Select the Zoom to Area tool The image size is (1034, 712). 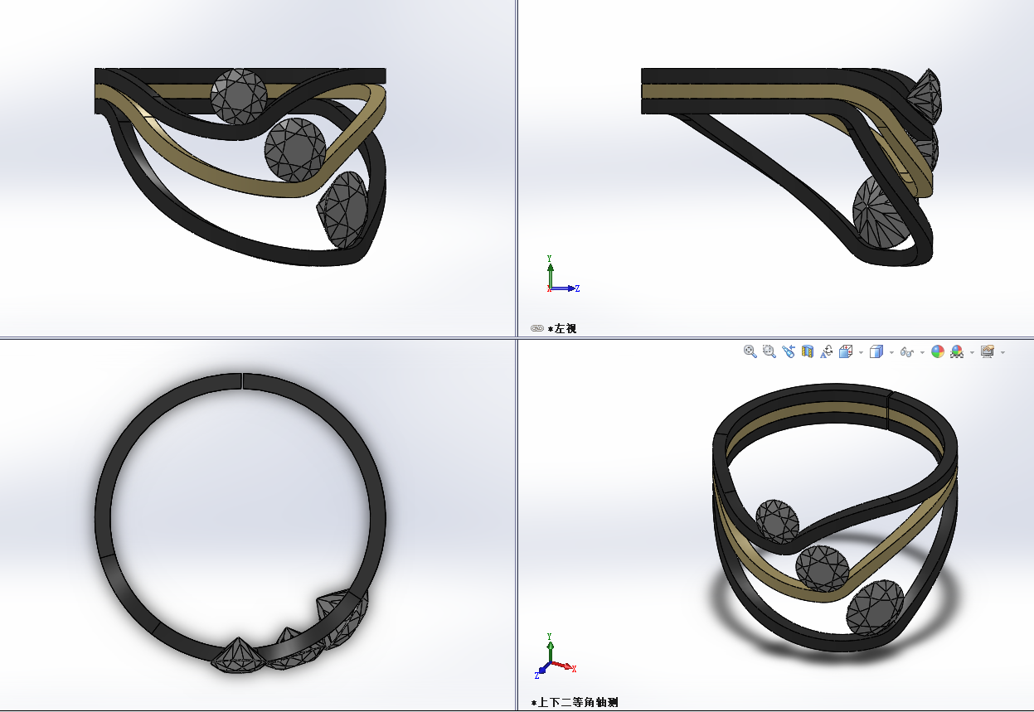(x=769, y=351)
